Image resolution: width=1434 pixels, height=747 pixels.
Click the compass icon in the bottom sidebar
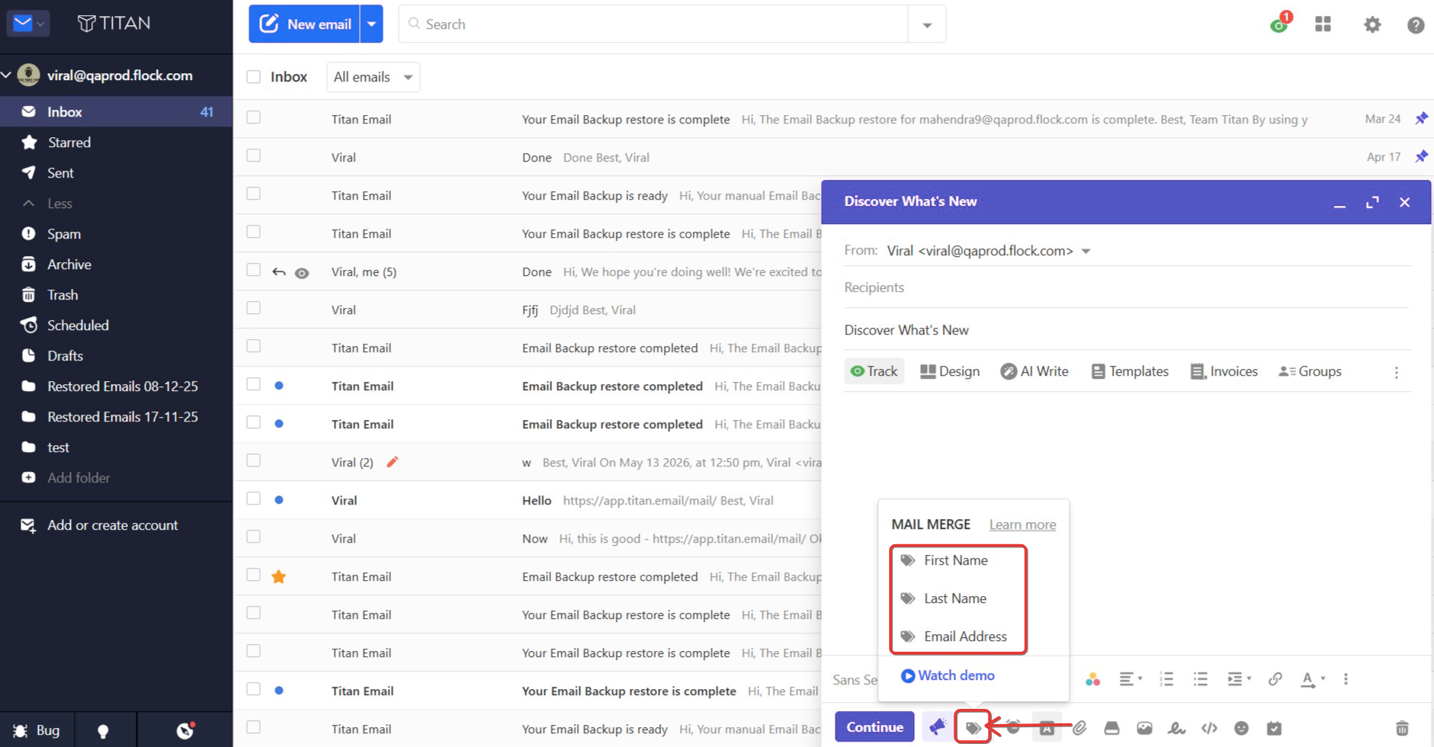tap(185, 730)
